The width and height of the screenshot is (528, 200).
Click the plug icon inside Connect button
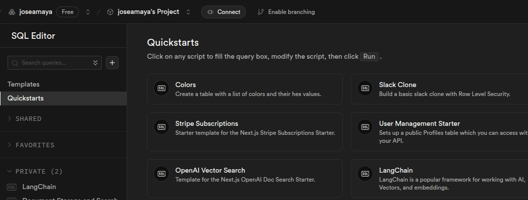pos(210,12)
